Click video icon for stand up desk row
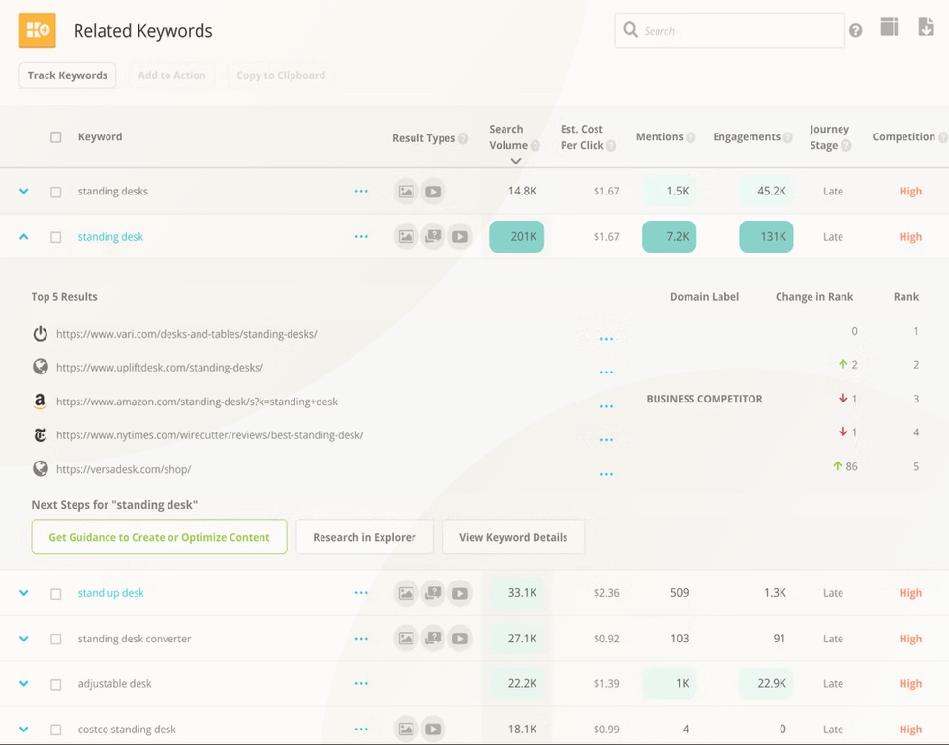949x745 pixels. point(459,592)
